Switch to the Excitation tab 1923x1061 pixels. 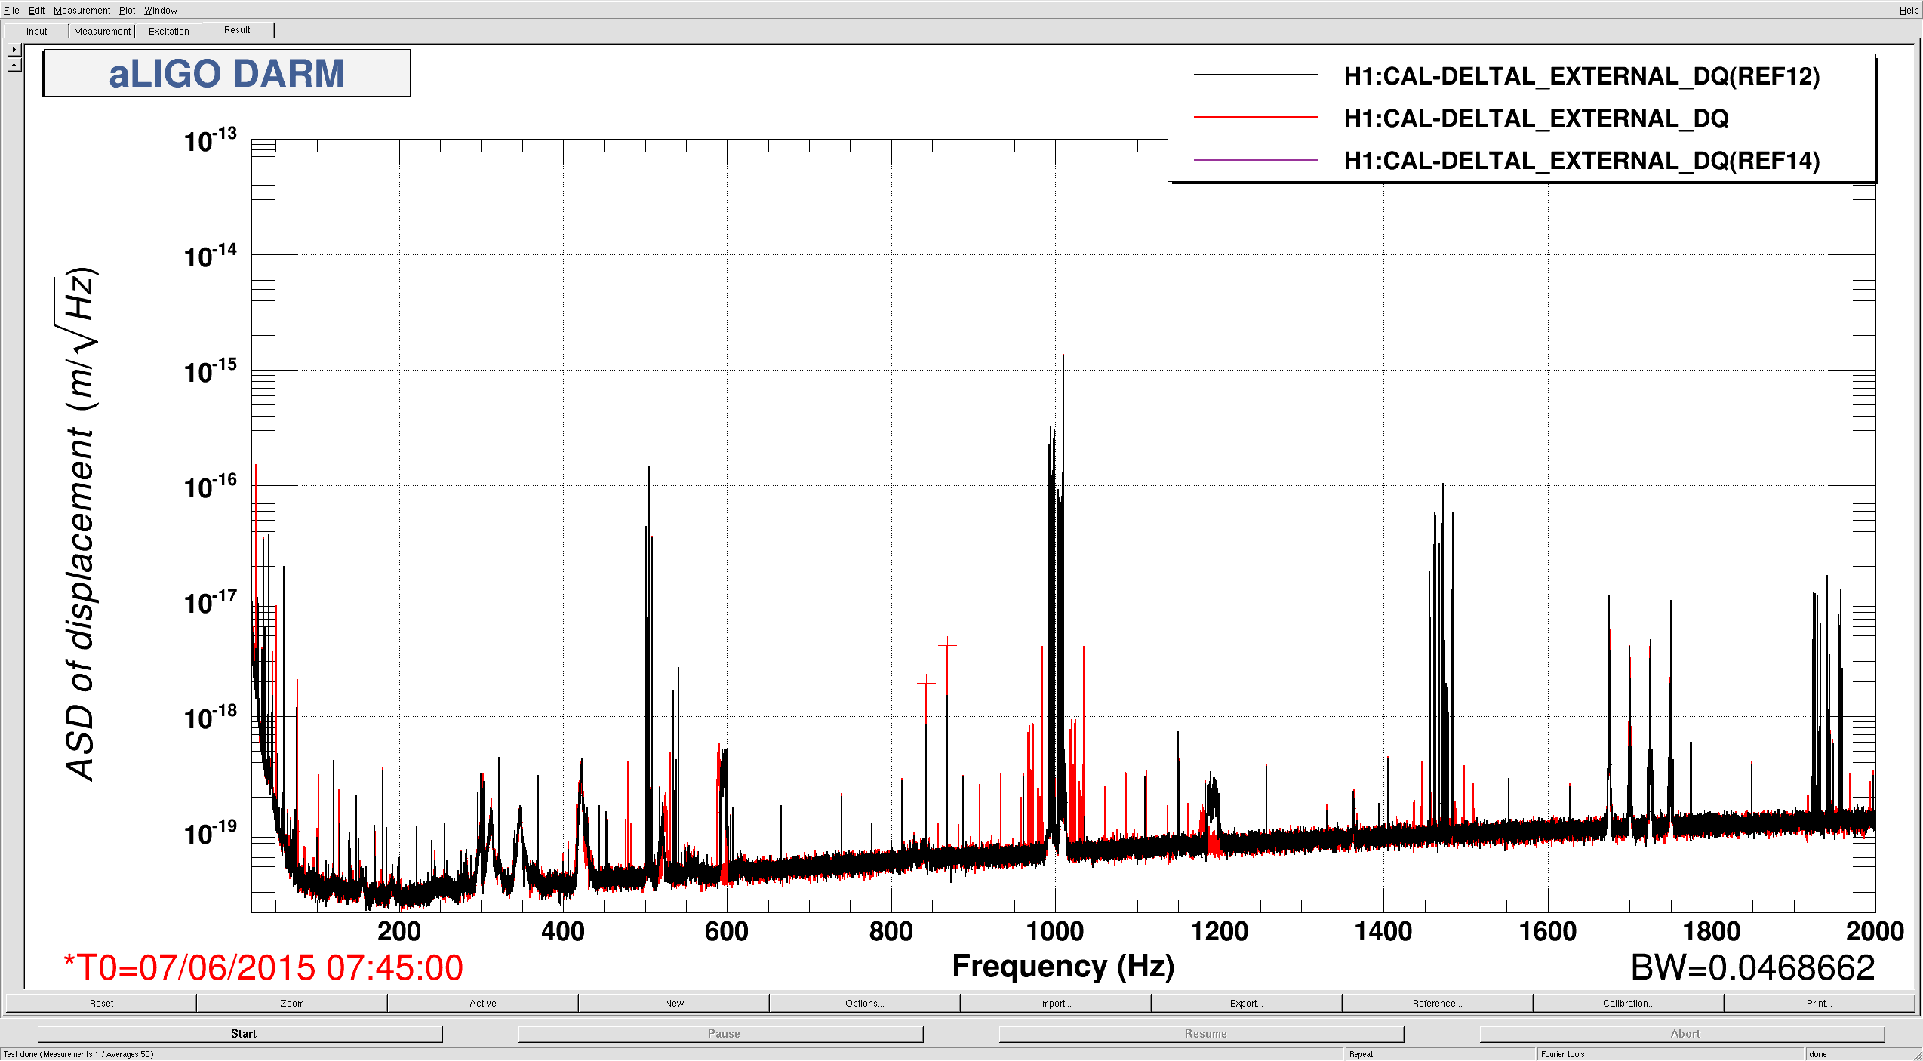point(168,31)
